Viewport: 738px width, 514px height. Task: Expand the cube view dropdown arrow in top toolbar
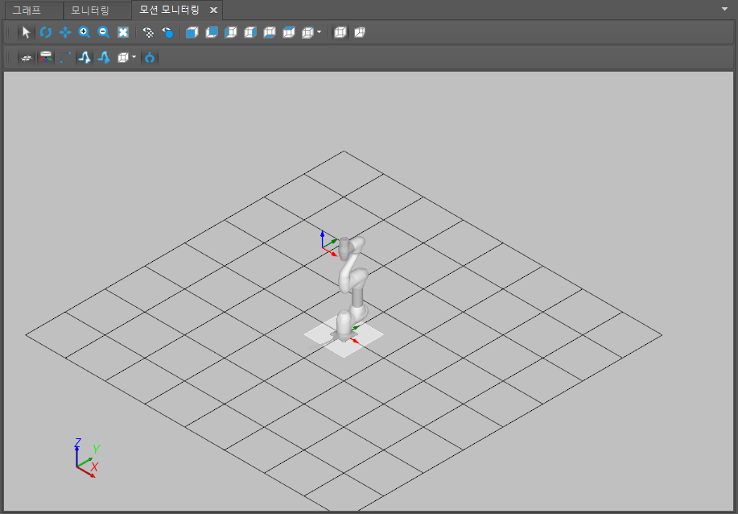320,32
